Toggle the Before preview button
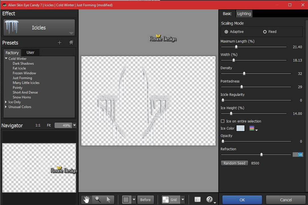 pyautogui.click(x=145, y=200)
